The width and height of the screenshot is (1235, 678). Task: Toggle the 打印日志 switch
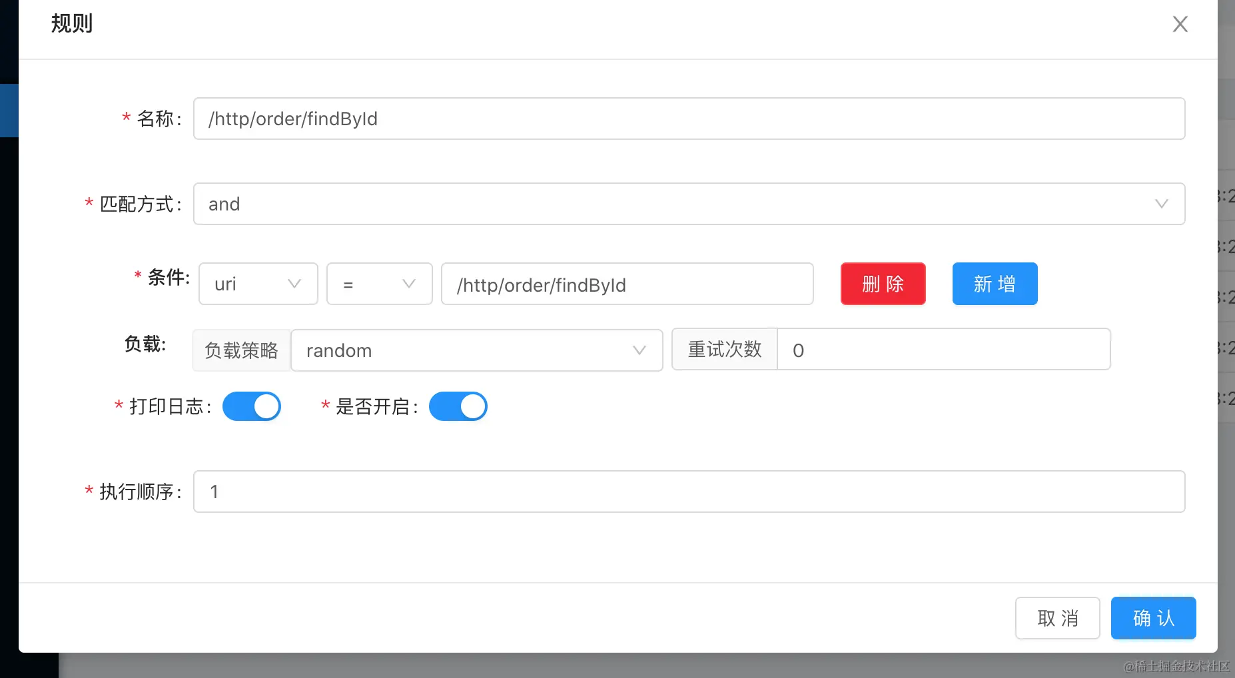pyautogui.click(x=252, y=406)
